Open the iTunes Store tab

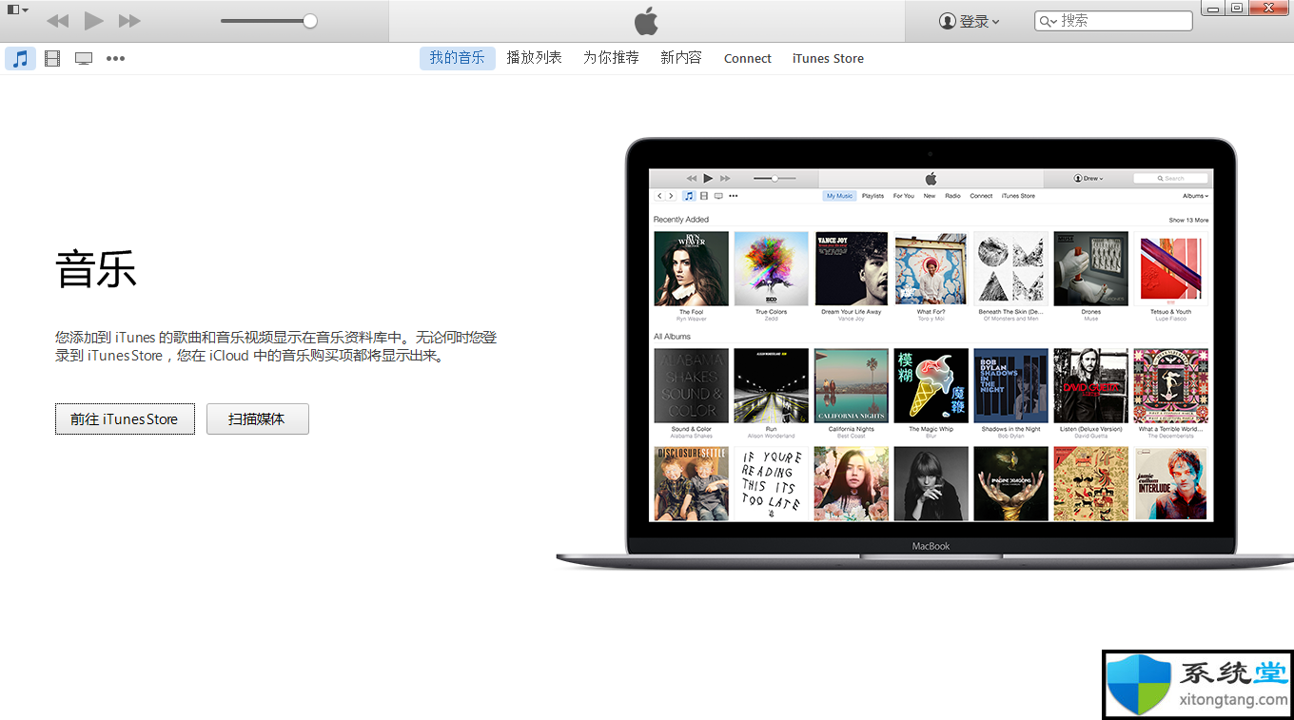[828, 58]
